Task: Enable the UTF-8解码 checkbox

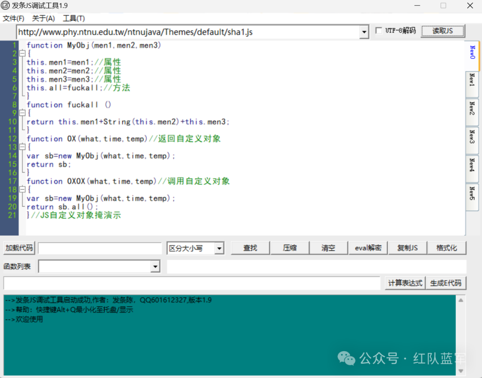Action: tap(379, 31)
